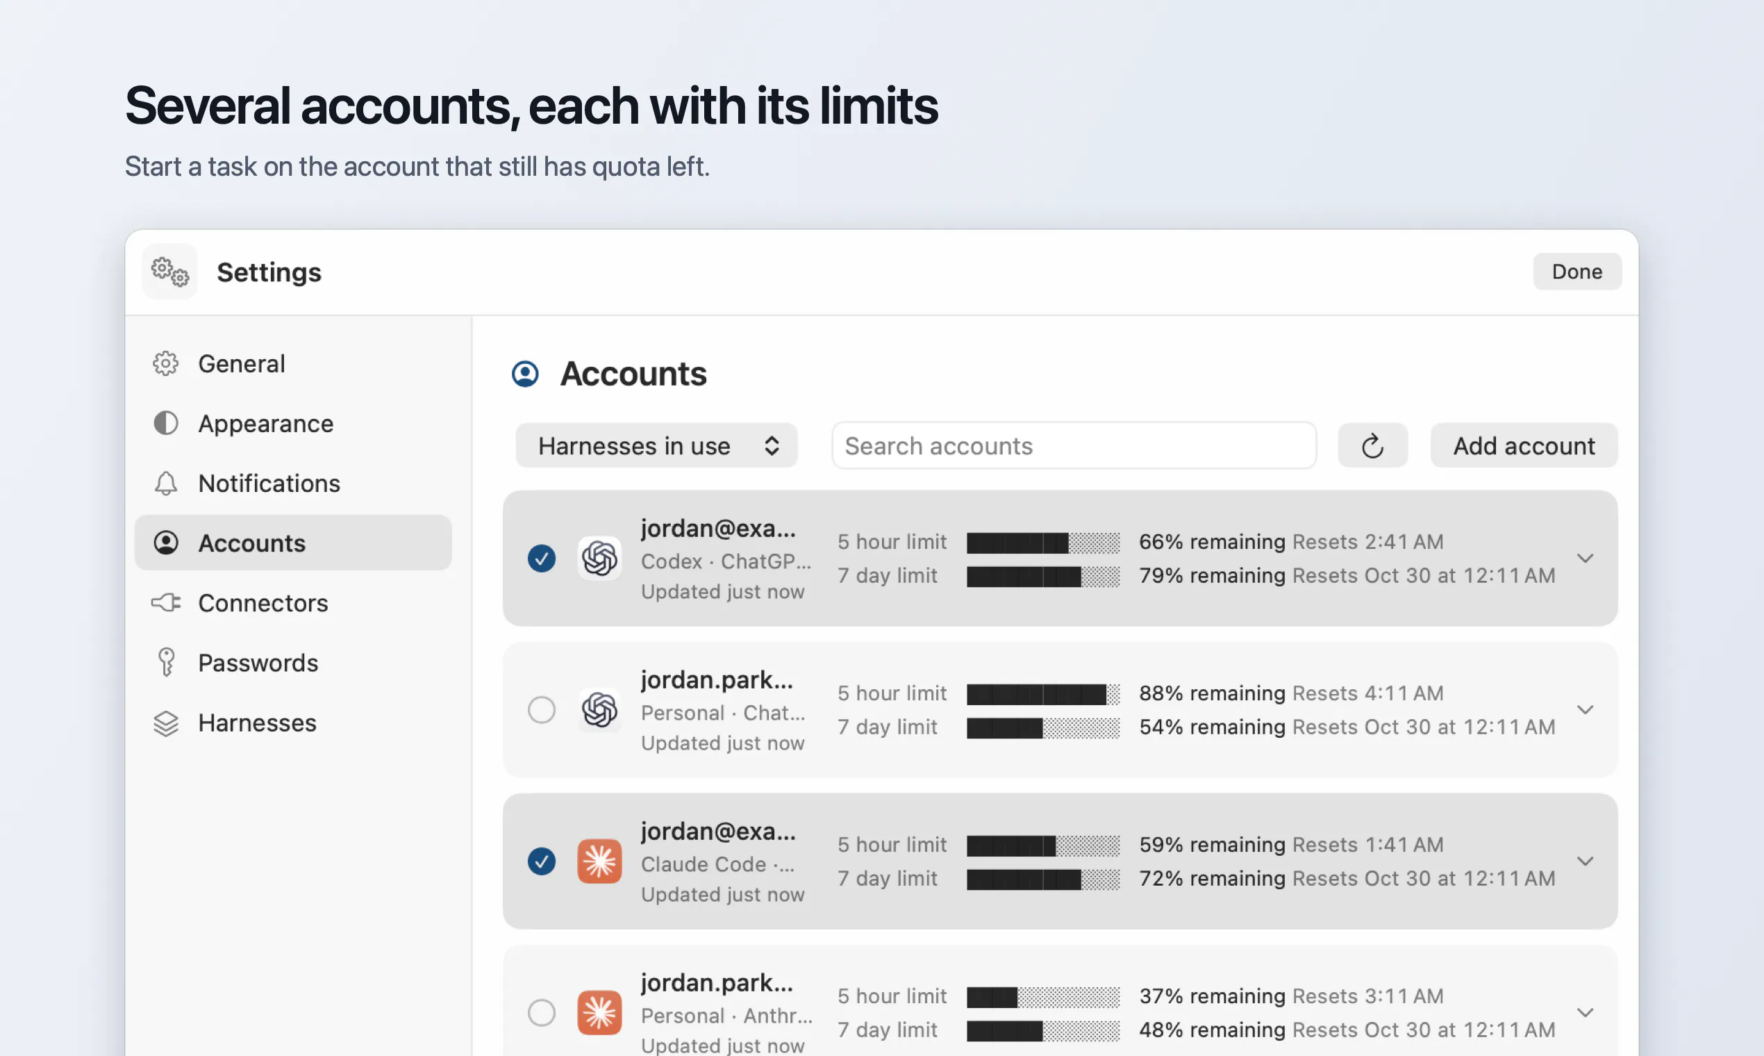1764x1056 pixels.
Task: Click ChatGPT logo of Codex account
Action: pyautogui.click(x=599, y=559)
